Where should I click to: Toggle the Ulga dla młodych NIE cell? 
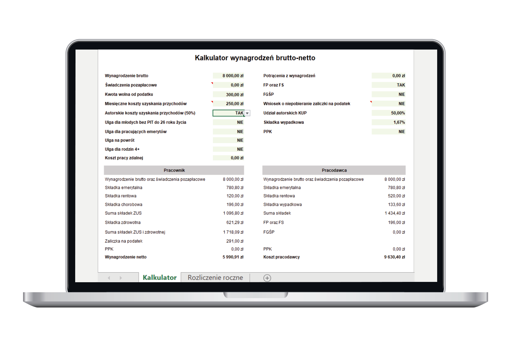click(229, 123)
